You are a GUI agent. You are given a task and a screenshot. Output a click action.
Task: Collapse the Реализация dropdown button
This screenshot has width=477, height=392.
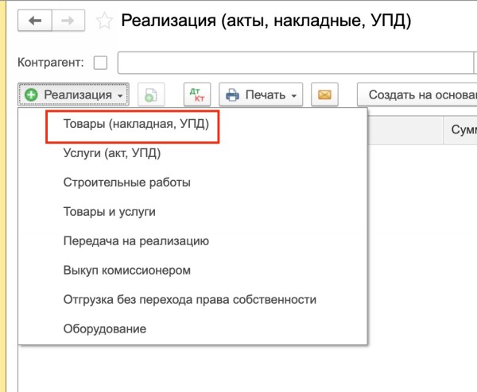click(74, 94)
